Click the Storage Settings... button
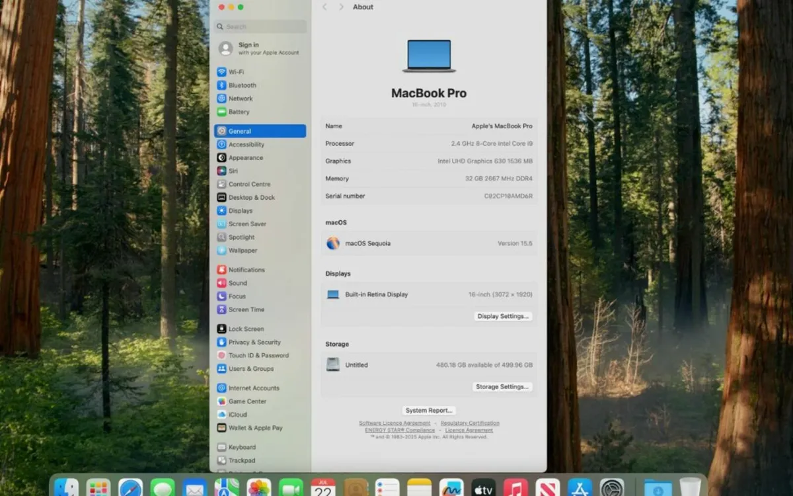Image resolution: width=793 pixels, height=496 pixels. (x=502, y=387)
